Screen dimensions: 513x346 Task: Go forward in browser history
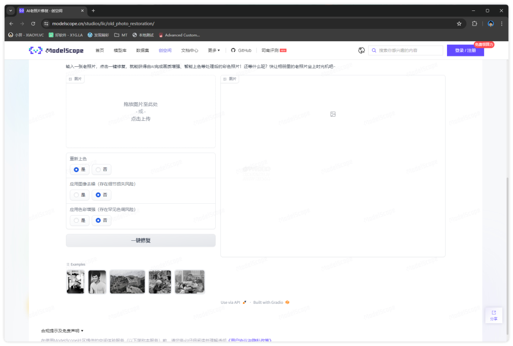[x=22, y=24]
